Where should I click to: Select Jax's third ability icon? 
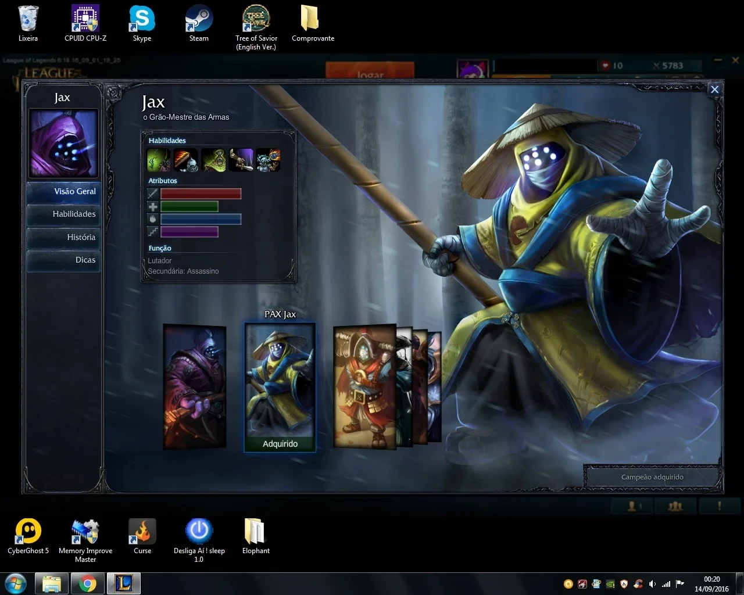pyautogui.click(x=213, y=160)
